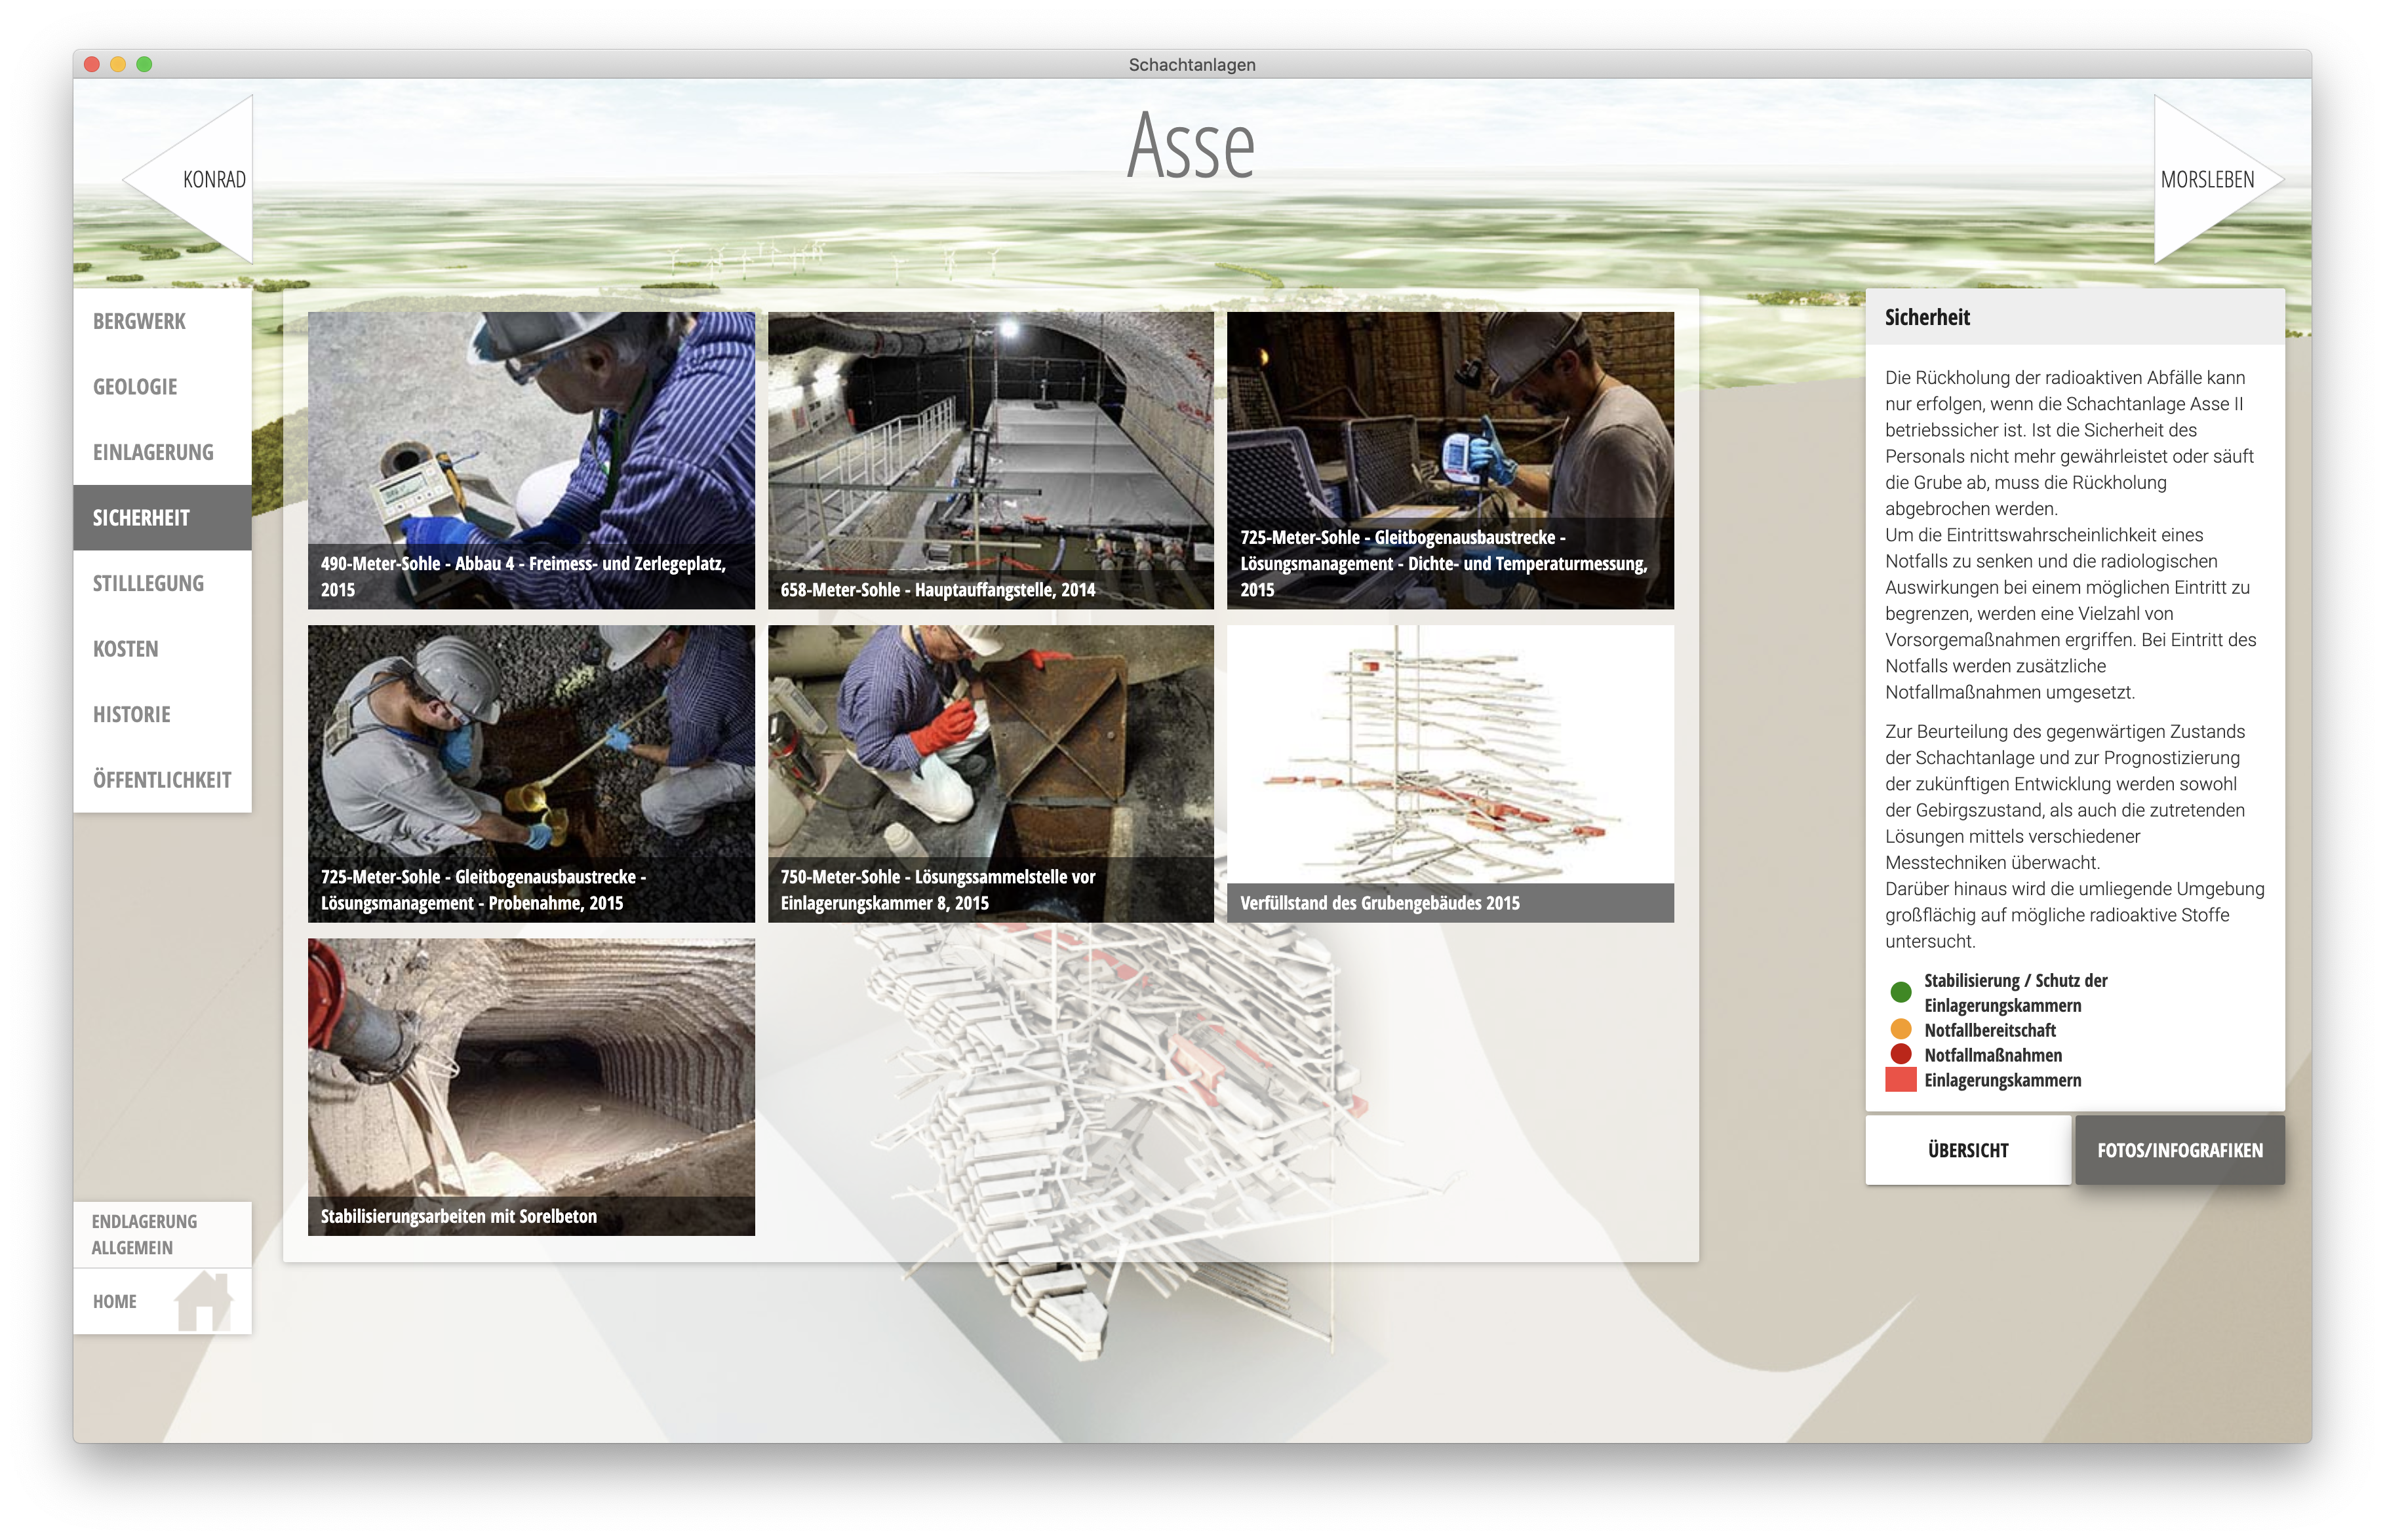The width and height of the screenshot is (2385, 1540).
Task: Switch to the Übersicht tab
Action: 1968,1150
